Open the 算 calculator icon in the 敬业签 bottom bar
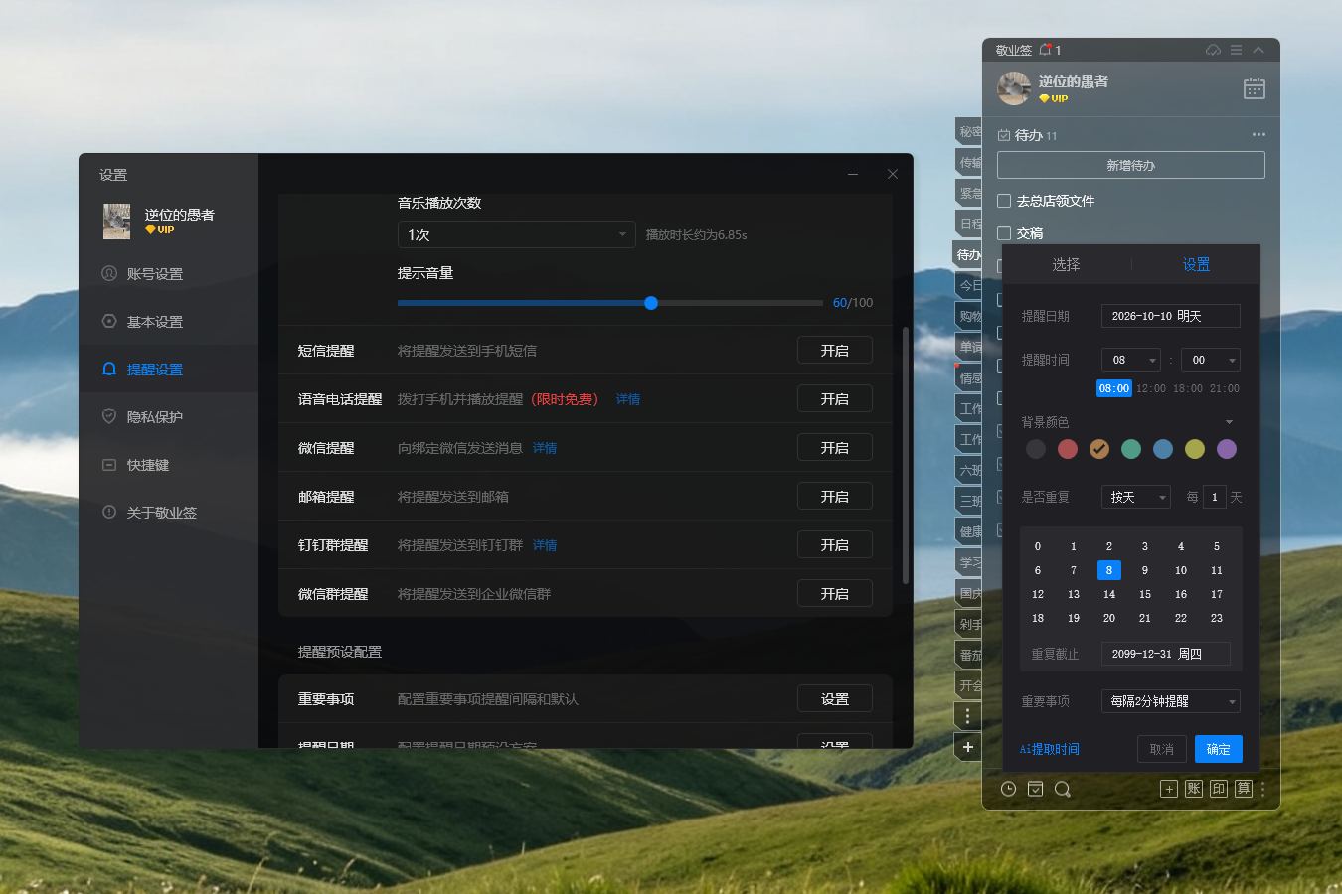Viewport: 1342px width, 894px height. (1244, 789)
